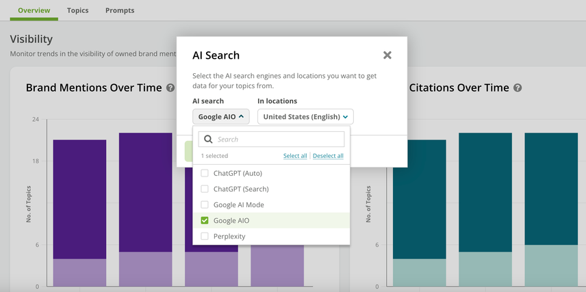Click the 'In locations' label
The height and width of the screenshot is (292, 586).
[277, 101]
